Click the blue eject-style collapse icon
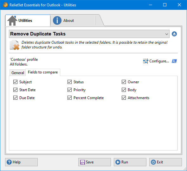Screen dimensions: 187x171 coord(174,34)
